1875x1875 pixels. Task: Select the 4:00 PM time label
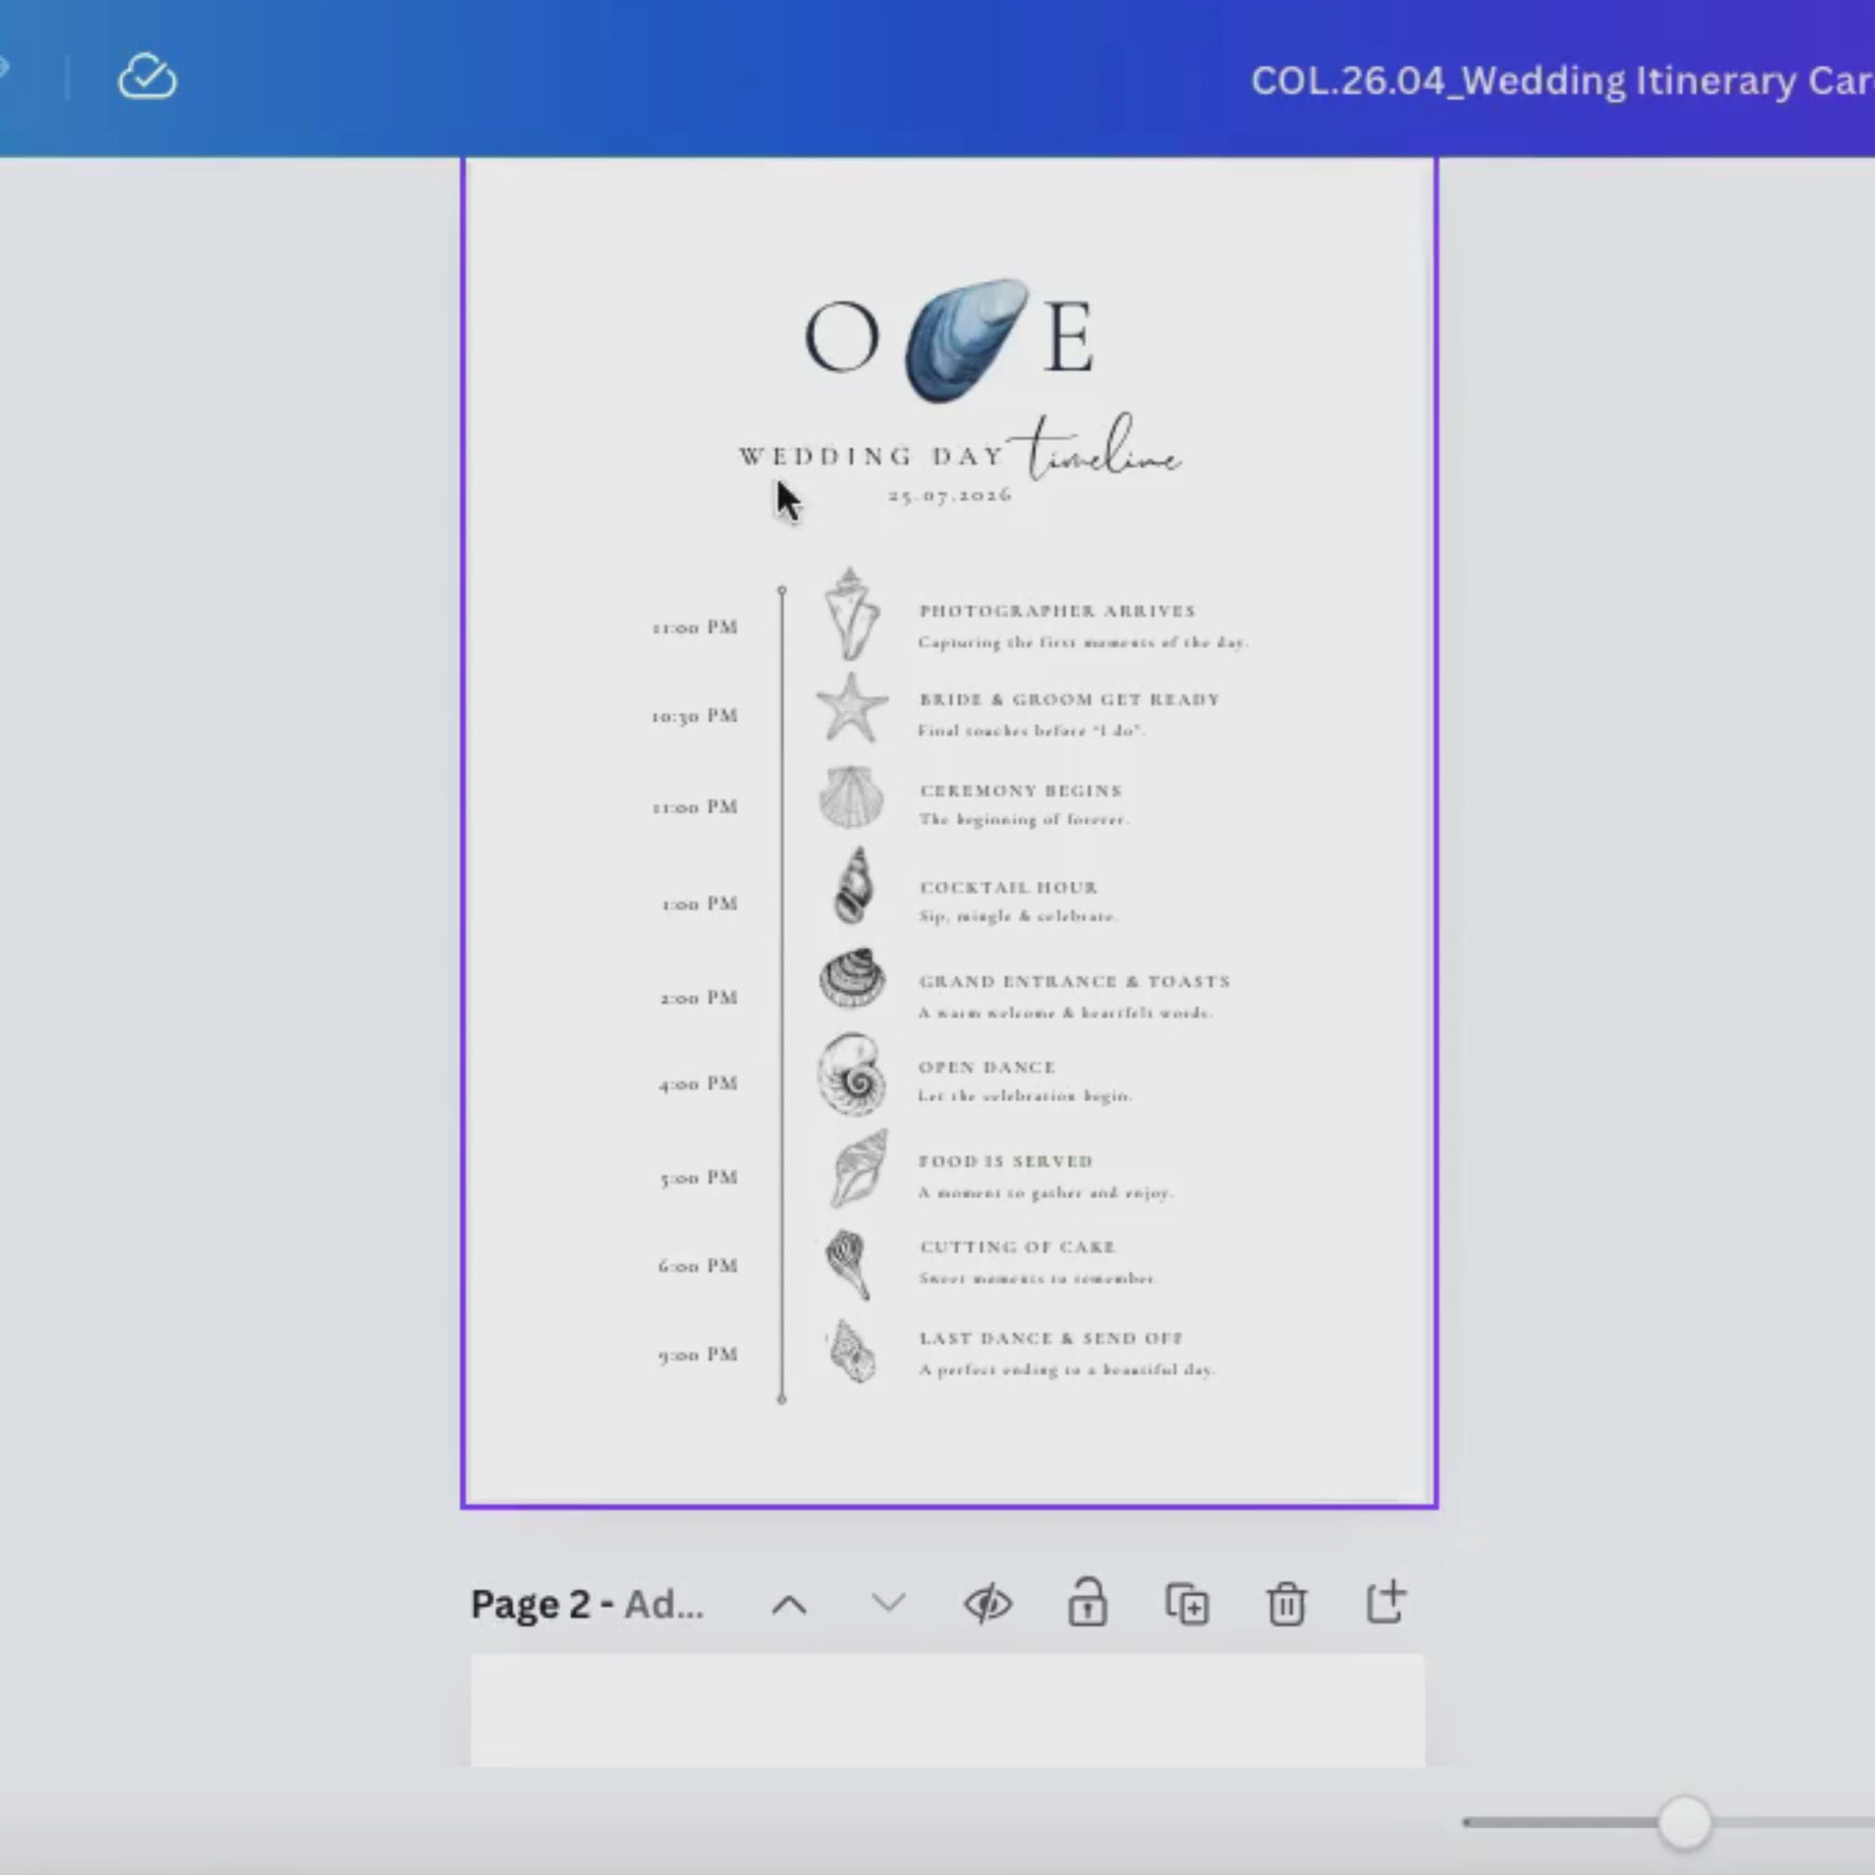pyautogui.click(x=698, y=1083)
